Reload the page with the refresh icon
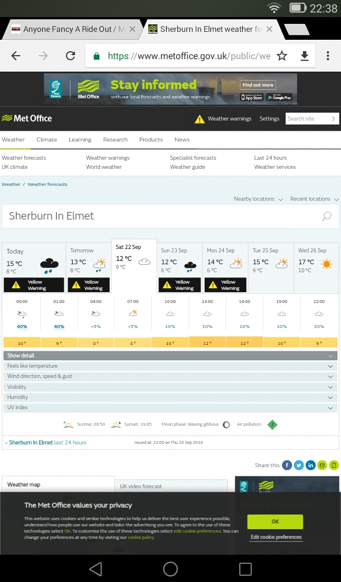The image size is (341, 582). tap(70, 56)
